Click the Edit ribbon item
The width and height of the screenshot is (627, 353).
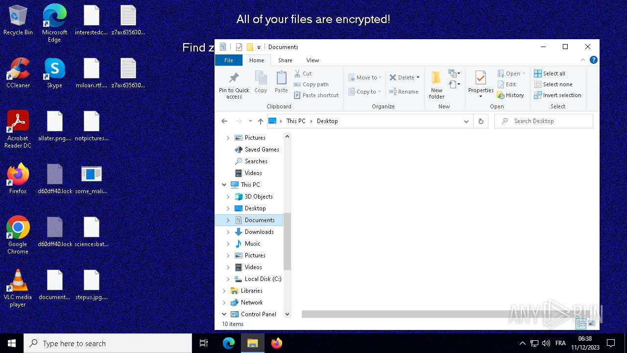pyautogui.click(x=506, y=84)
